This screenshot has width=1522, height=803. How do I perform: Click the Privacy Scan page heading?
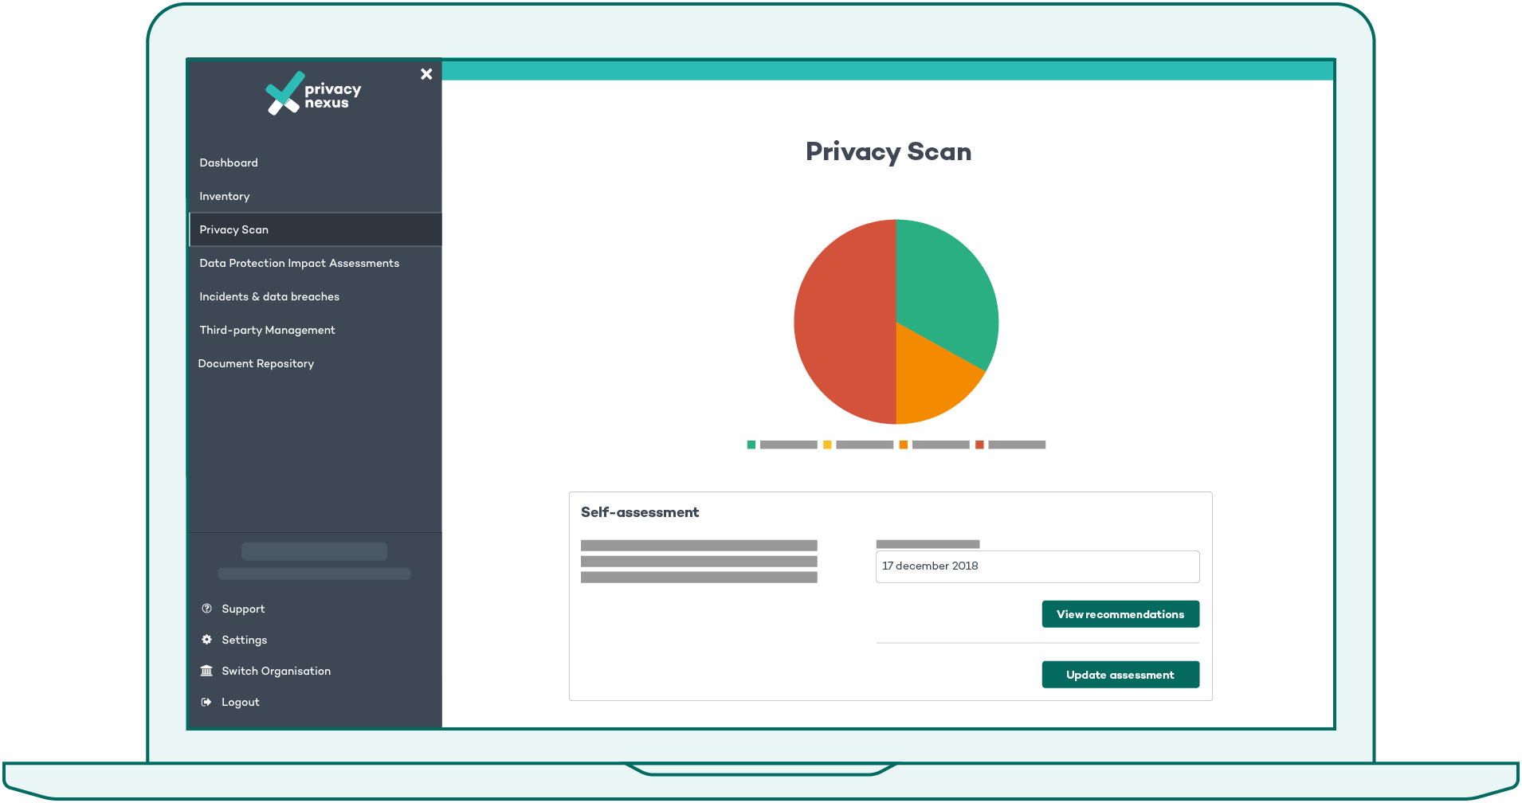tap(888, 151)
